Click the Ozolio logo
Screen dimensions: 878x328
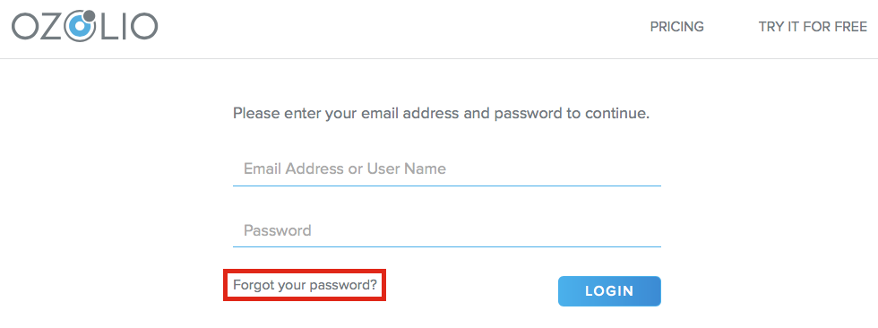tap(84, 26)
